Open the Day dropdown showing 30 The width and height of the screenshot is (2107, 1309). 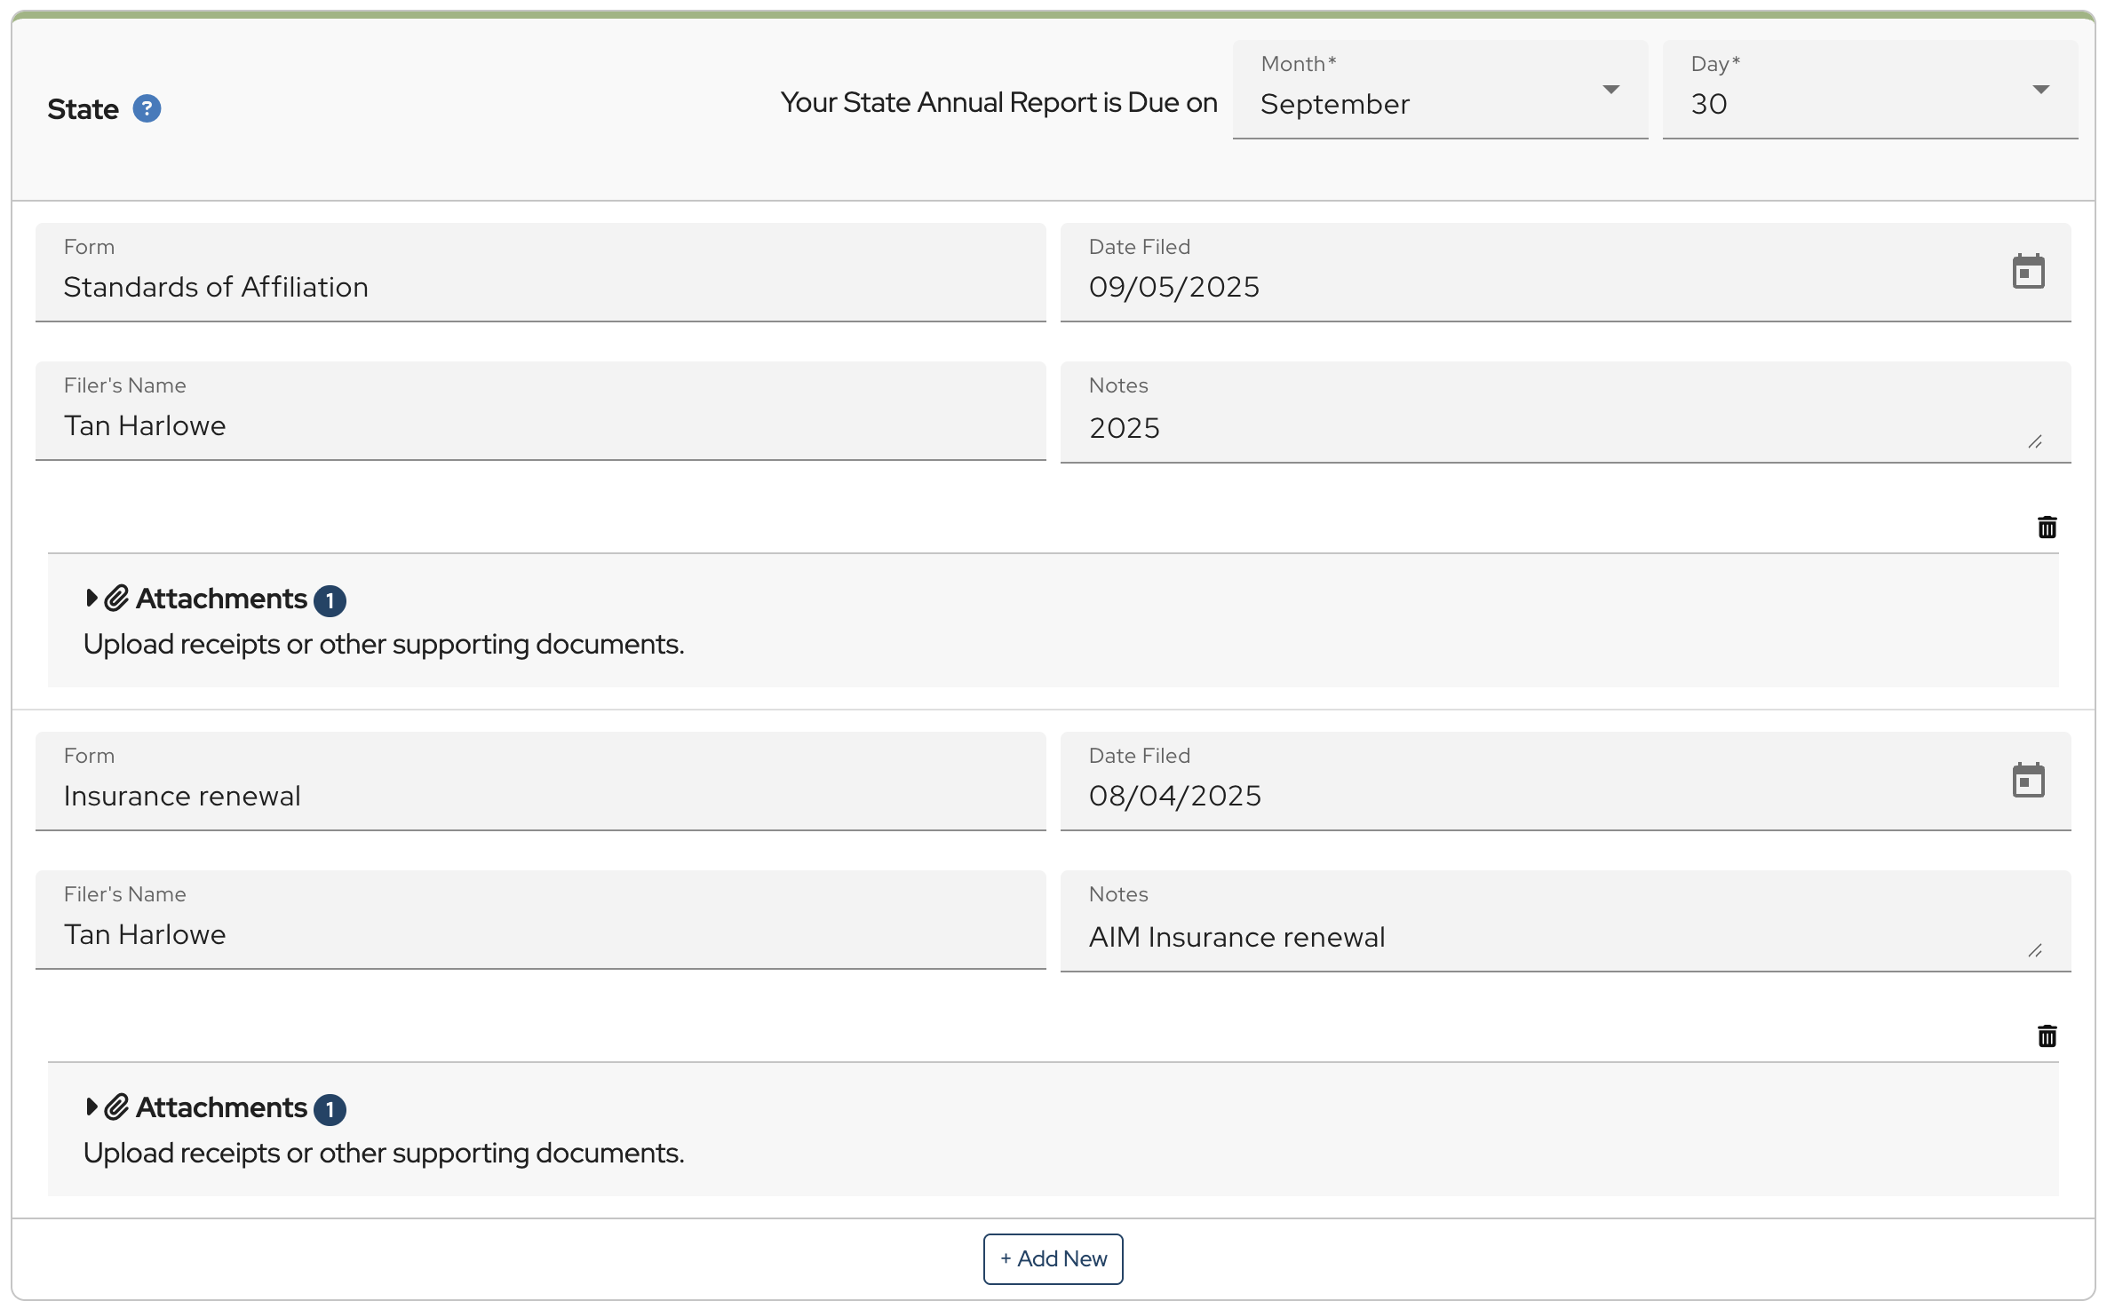tap(1869, 91)
